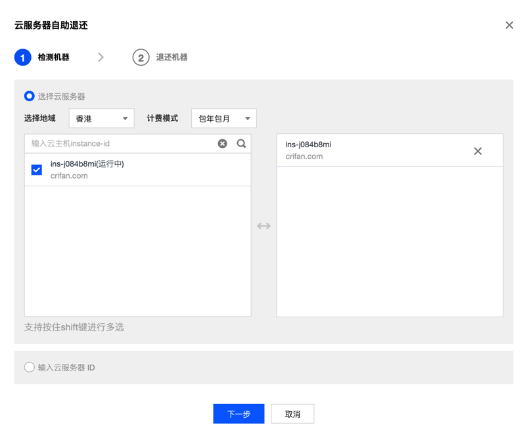Click crifan.com under the instance list
The width and height of the screenshot is (527, 427).
[x=69, y=175]
